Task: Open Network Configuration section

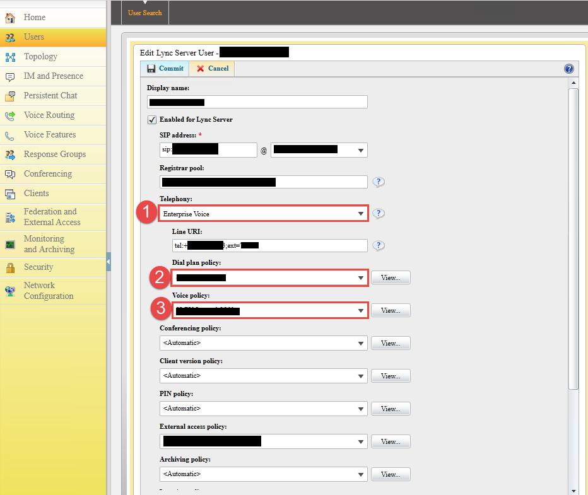Action: pyautogui.click(x=53, y=291)
